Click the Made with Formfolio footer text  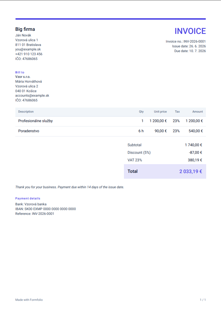coord(29,300)
